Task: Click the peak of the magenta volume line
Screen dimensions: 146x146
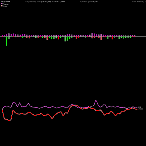Action: click(x=96, y=100)
